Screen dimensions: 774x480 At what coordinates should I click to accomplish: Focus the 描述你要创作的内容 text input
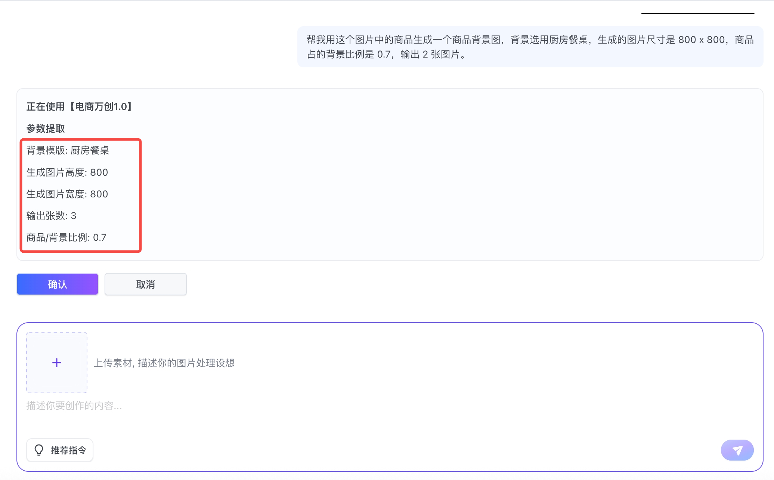tap(74, 406)
